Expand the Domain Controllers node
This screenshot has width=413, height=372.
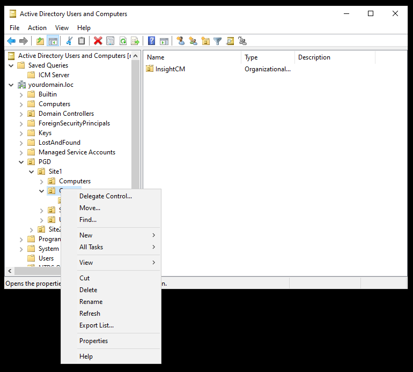tap(21, 114)
